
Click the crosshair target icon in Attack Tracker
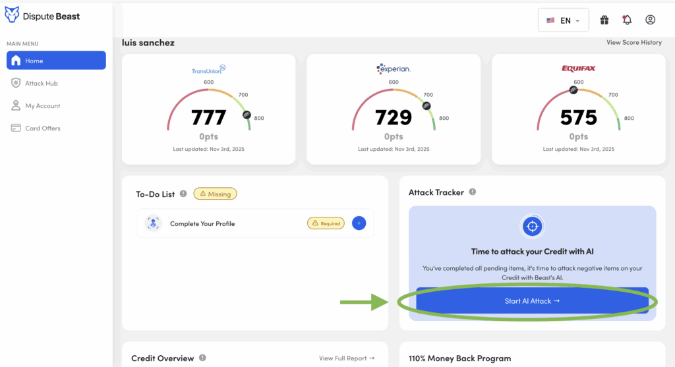[x=531, y=227]
